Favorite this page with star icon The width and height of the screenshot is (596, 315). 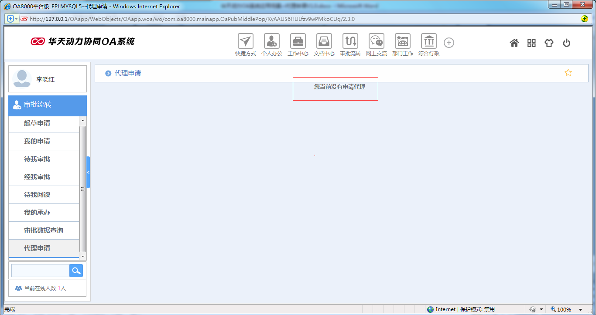[568, 73]
